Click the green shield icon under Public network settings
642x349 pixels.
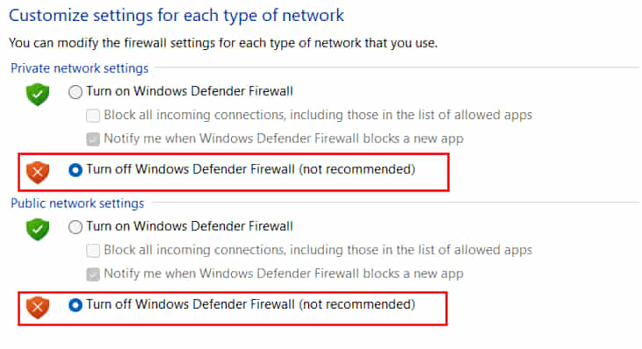coord(38,229)
